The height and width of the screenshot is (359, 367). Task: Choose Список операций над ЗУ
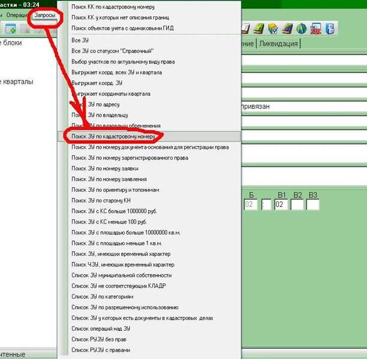(x=101, y=328)
